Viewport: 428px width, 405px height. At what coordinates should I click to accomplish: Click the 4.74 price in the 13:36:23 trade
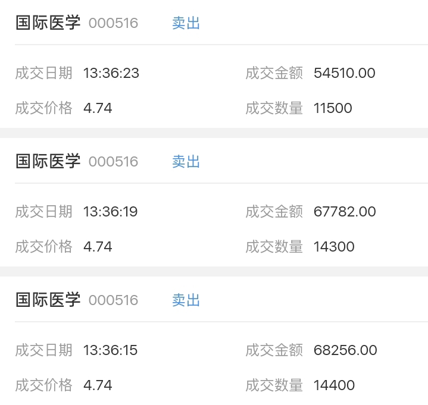coord(98,108)
